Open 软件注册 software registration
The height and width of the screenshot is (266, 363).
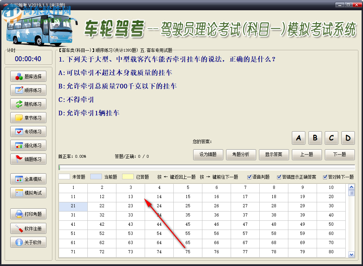28,229
